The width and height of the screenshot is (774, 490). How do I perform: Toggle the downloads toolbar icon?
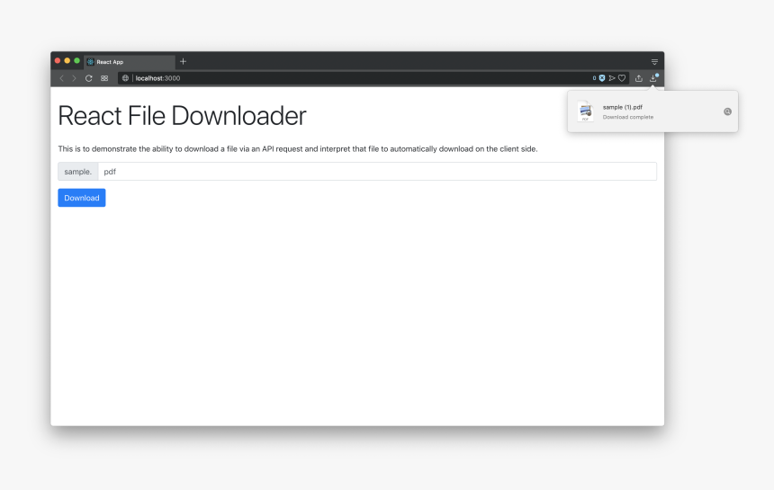point(653,78)
